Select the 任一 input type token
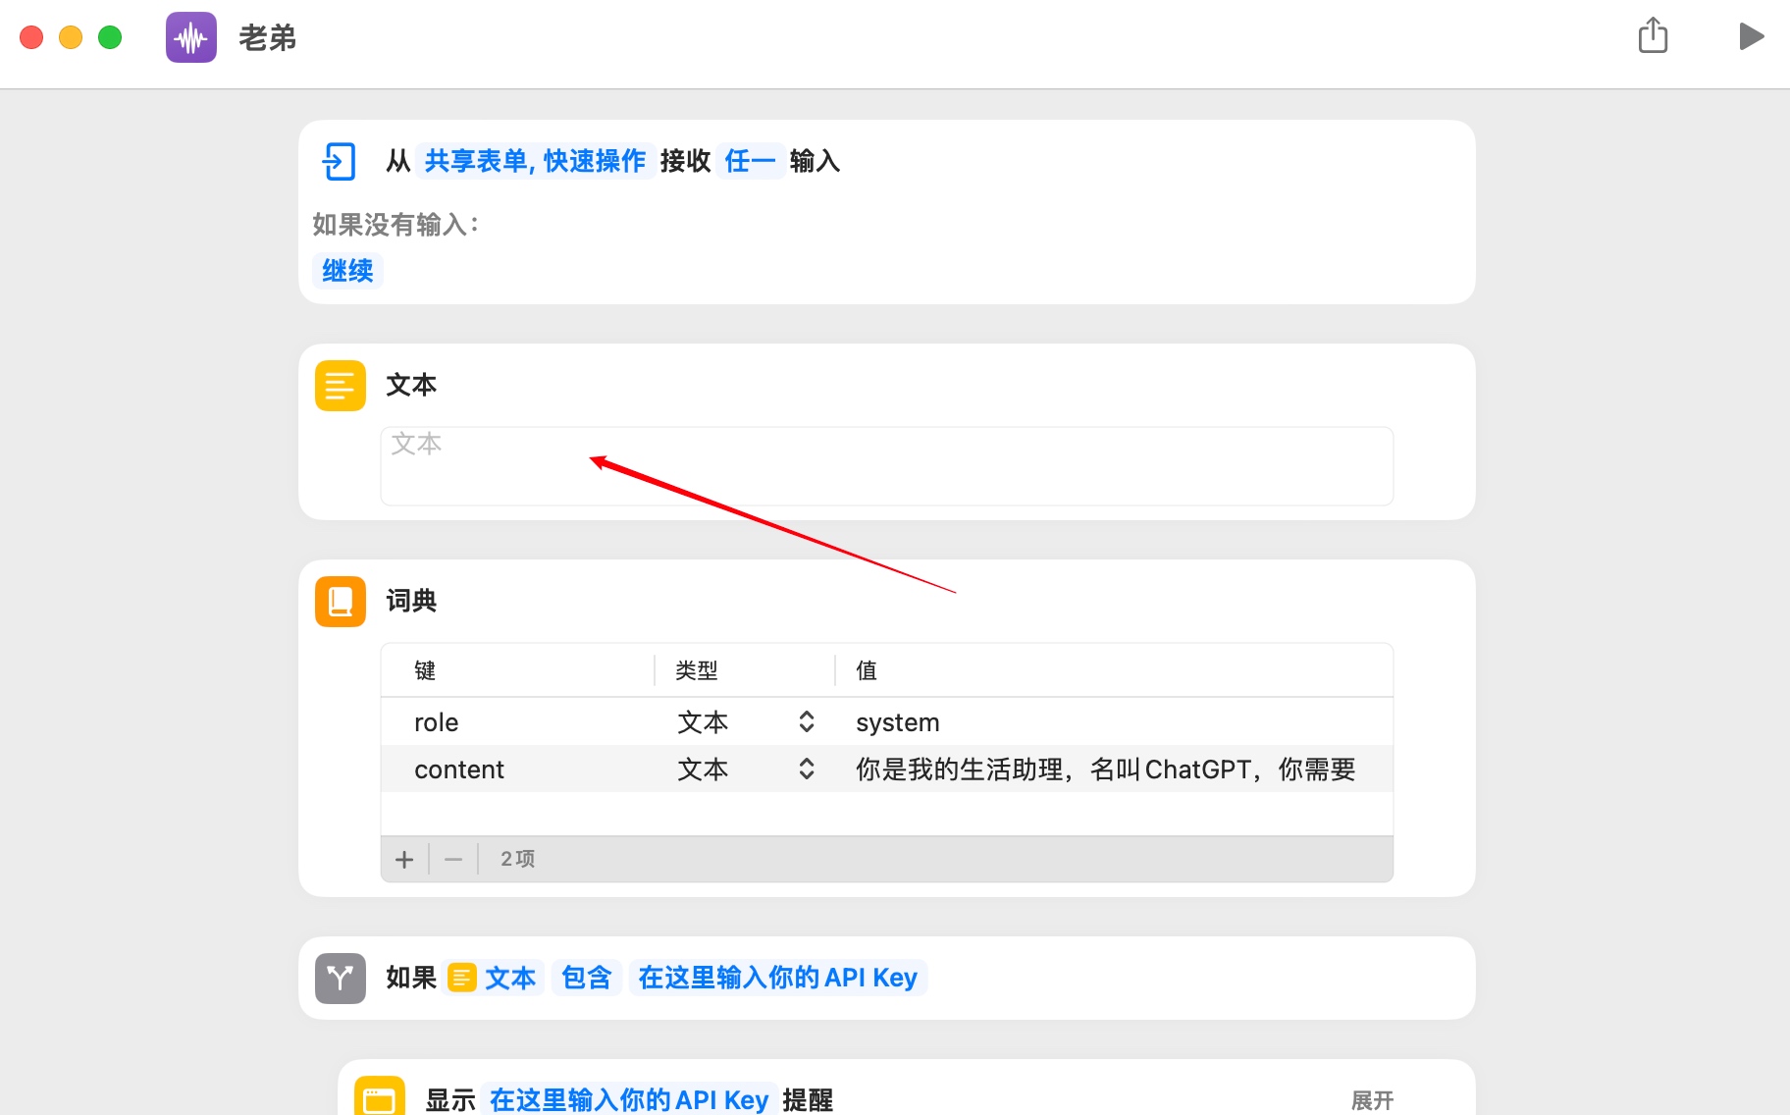This screenshot has width=1790, height=1115. pyautogui.click(x=750, y=161)
